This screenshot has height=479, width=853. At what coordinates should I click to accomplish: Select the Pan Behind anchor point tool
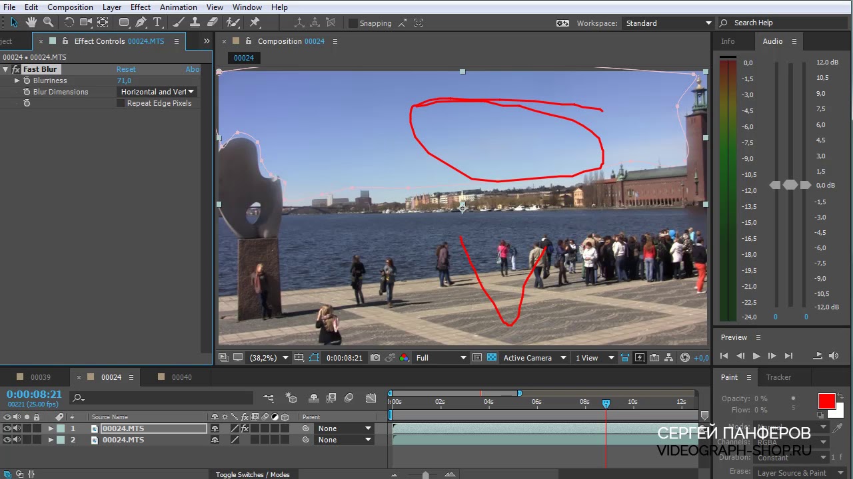tap(103, 23)
